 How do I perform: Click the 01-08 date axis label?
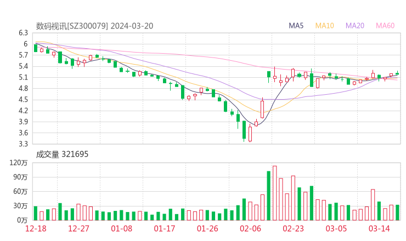point(122,228)
